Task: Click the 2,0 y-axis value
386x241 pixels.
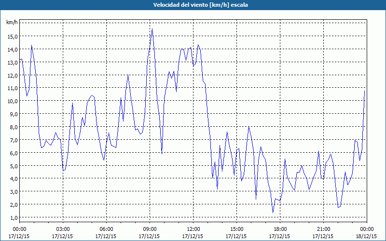Action: coord(14,205)
